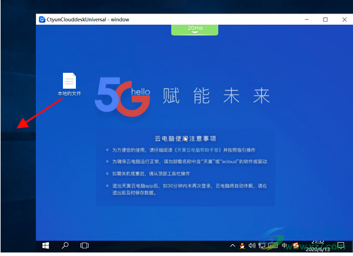The image size is (353, 256).
Task: Minimize the CtyunClouddeskUniversal window
Action: coord(307,19)
